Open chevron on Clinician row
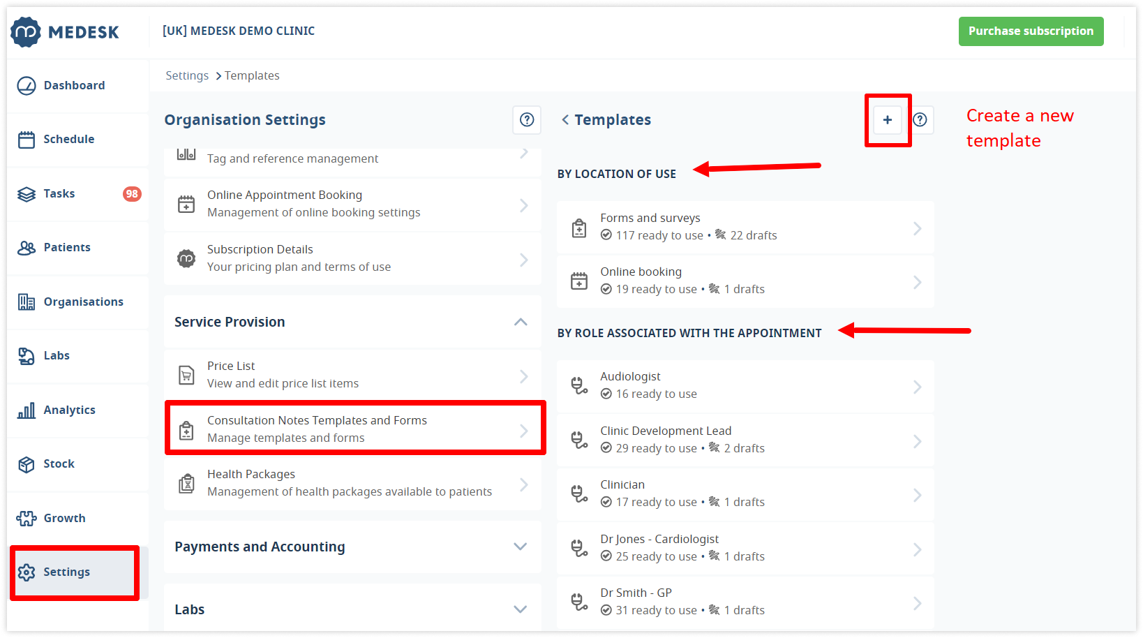 918,495
